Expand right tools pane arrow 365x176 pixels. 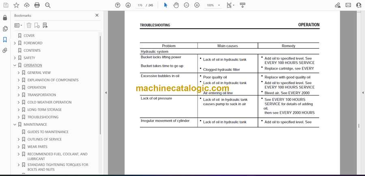pos(363,93)
